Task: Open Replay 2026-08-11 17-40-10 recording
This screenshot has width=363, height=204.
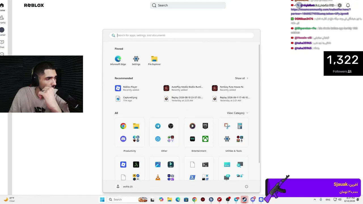Action: (x=231, y=99)
